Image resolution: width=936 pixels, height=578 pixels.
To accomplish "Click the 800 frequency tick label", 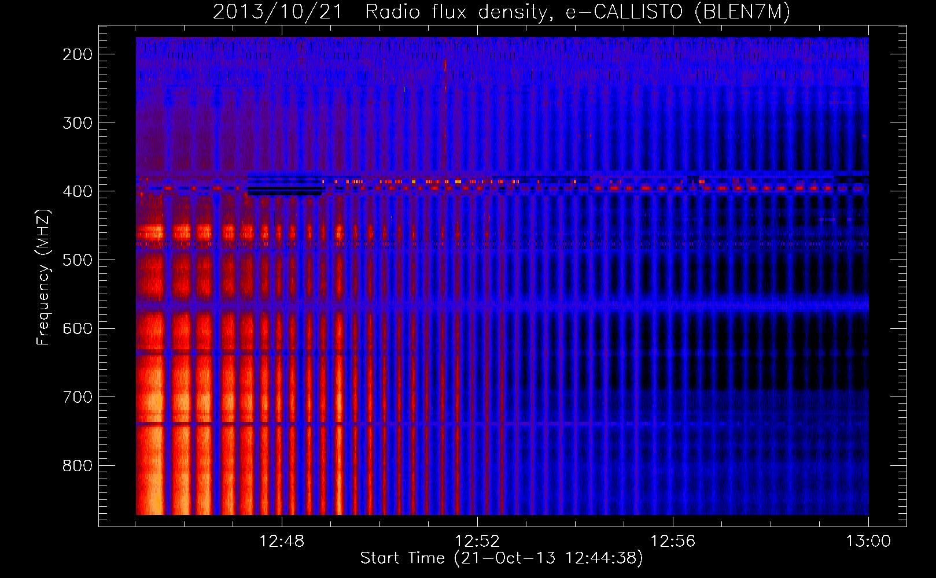I will 78,466.
